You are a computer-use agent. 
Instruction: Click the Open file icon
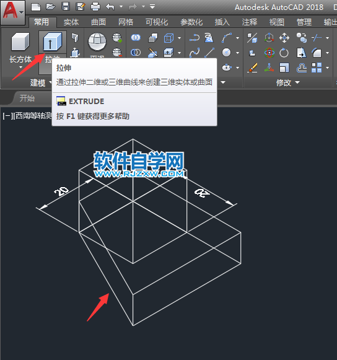point(51,7)
